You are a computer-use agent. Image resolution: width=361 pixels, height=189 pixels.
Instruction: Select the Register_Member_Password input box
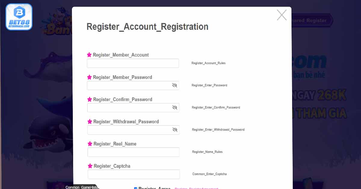coord(133,85)
